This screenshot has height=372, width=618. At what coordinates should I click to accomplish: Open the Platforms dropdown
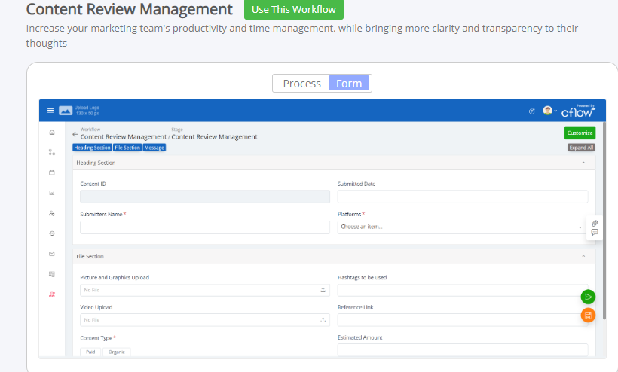[x=461, y=227]
